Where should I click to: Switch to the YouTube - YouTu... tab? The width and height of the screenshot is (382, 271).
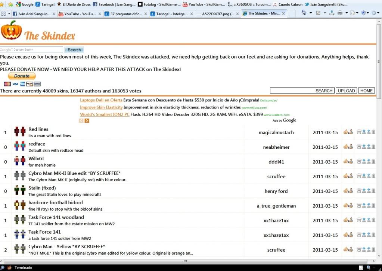click(80, 14)
